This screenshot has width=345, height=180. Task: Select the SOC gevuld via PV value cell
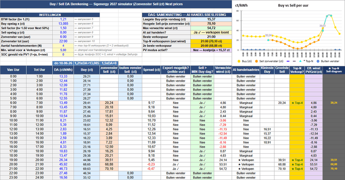point(63,55)
